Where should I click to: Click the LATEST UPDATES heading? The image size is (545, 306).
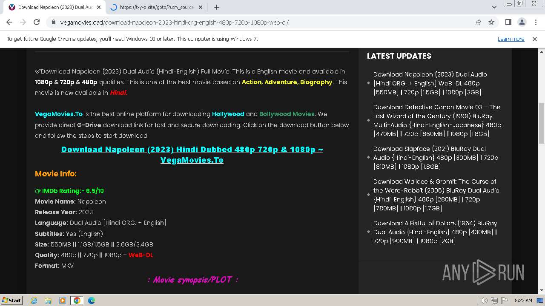point(399,56)
